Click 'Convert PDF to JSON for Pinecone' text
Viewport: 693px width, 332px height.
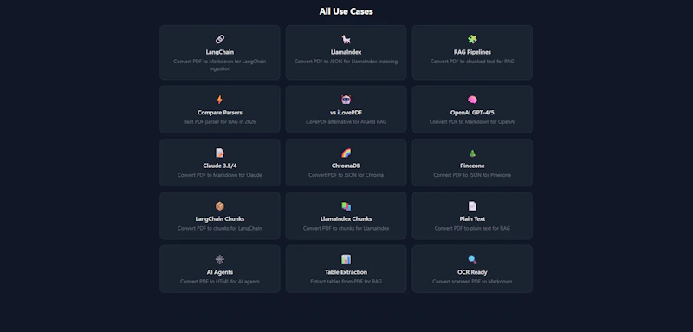tap(472, 175)
